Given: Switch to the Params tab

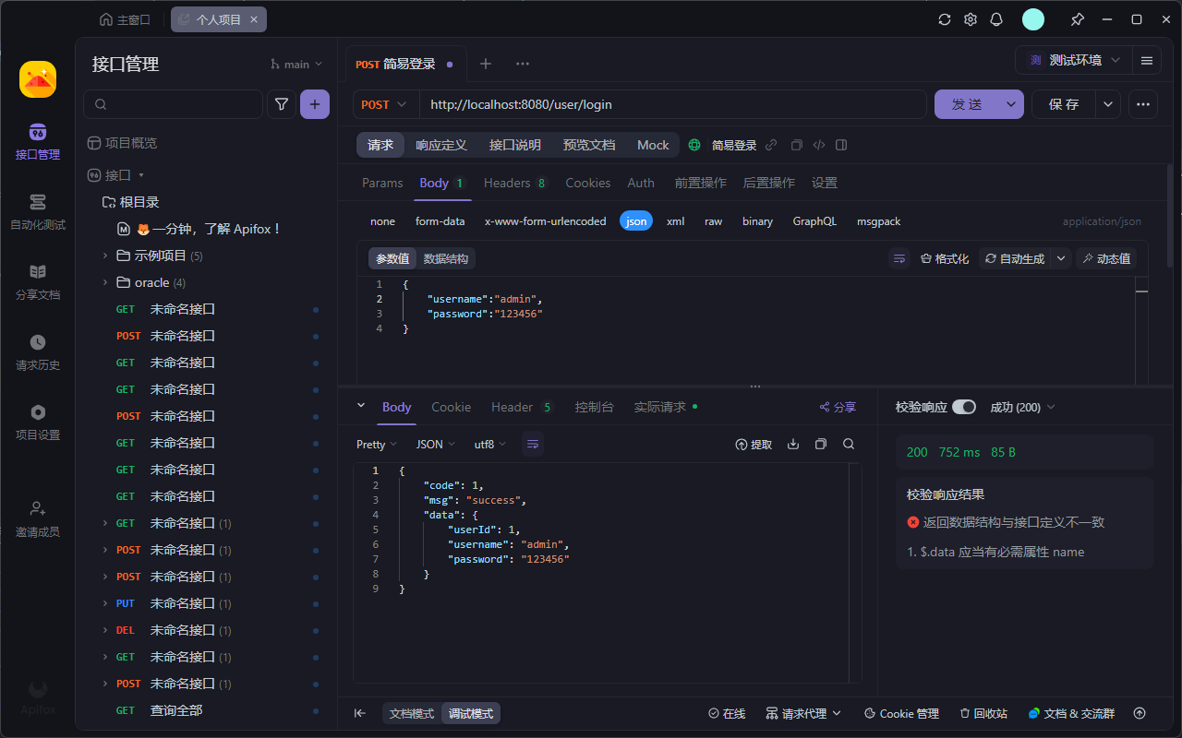Looking at the screenshot, I should tap(382, 183).
